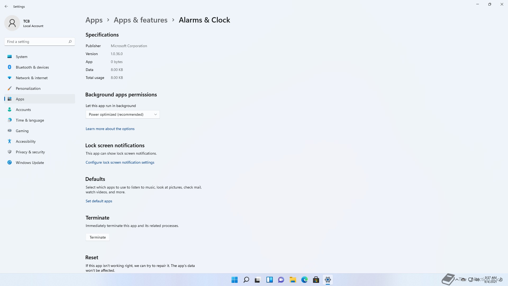Click Set default apps link
Viewport: 508px width, 286px height.
pyautogui.click(x=99, y=201)
